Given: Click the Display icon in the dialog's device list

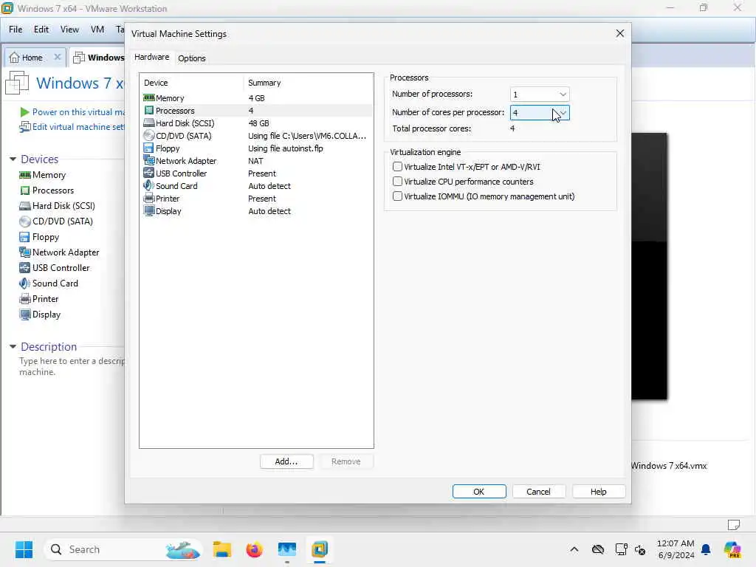Looking at the screenshot, I should pyautogui.click(x=149, y=210).
